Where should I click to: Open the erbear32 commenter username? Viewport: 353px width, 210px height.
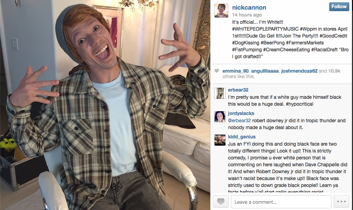pyautogui.click(x=238, y=90)
